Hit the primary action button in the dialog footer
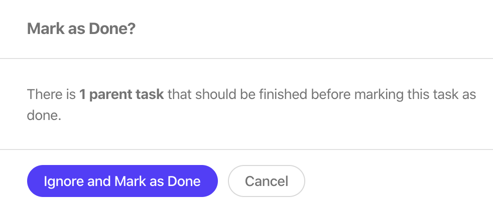Viewport: 493px width, 208px height. [122, 181]
